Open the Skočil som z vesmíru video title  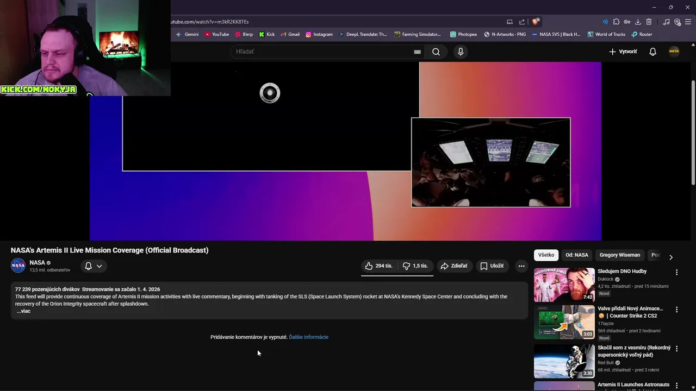pyautogui.click(x=634, y=351)
